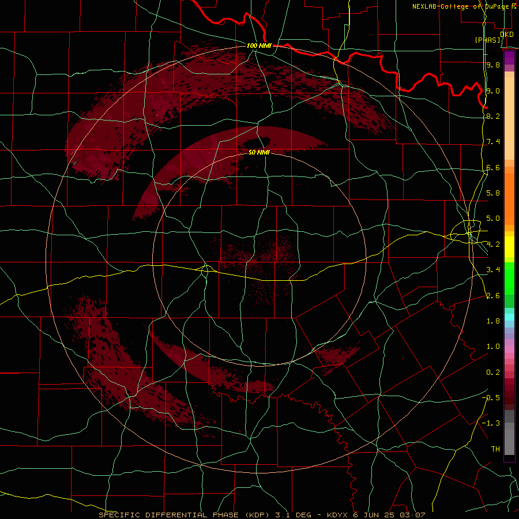Screen dimensions: 519x519
Task: Select the 1.0 legend value
Action: [x=493, y=347]
